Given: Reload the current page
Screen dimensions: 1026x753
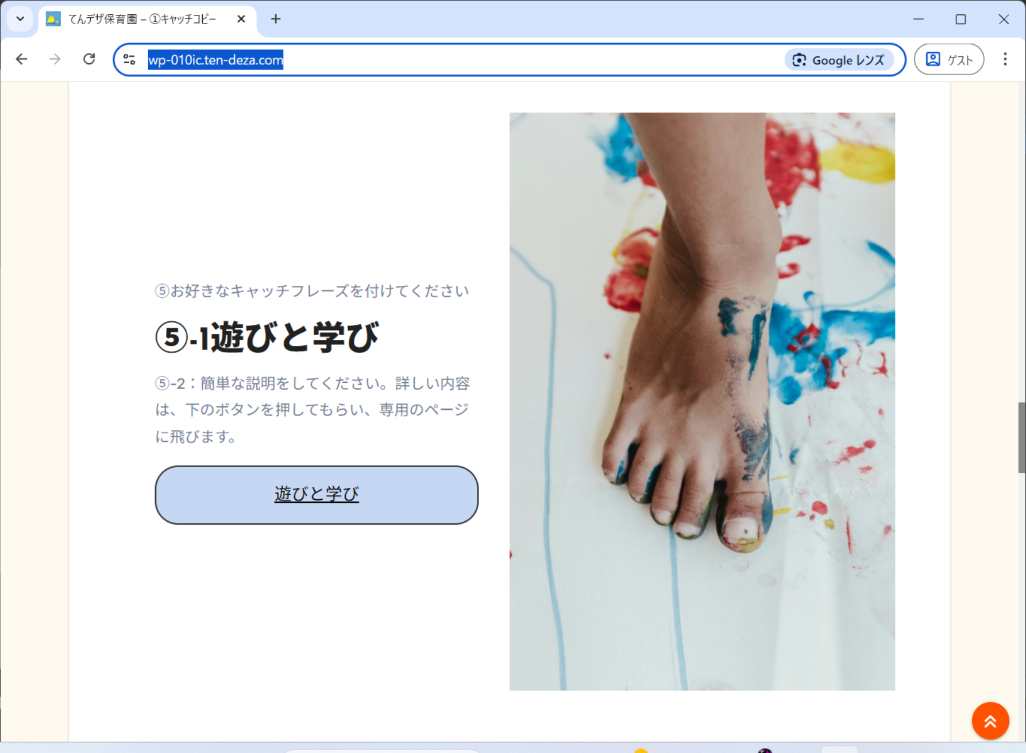Looking at the screenshot, I should [x=89, y=59].
